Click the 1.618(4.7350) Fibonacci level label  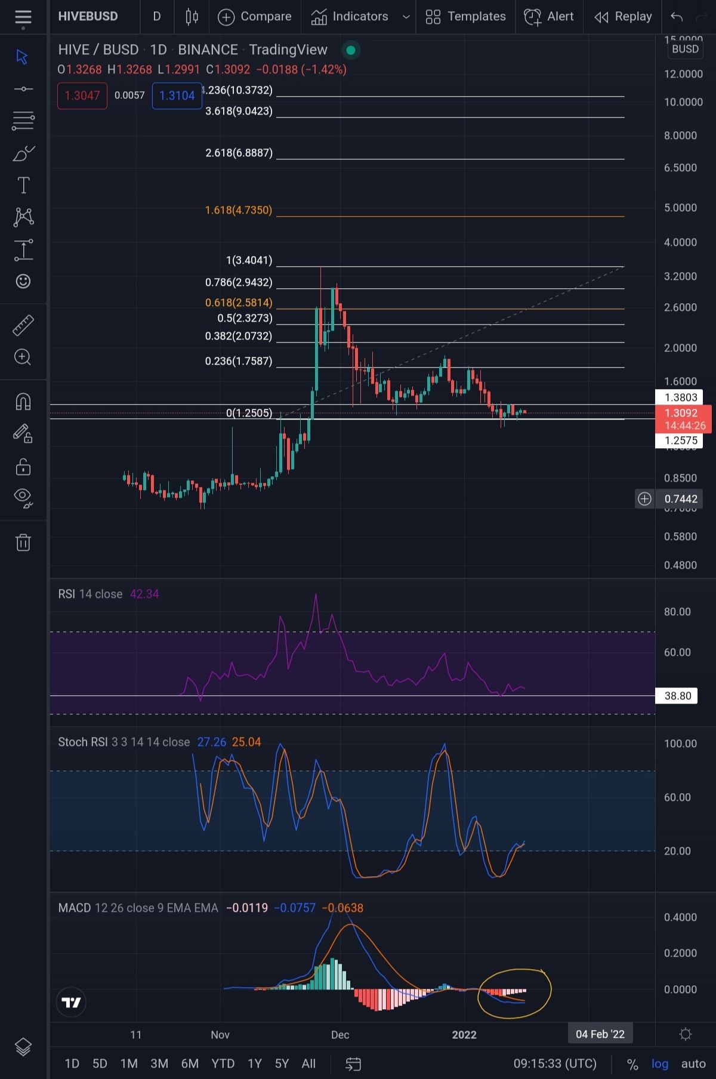pyautogui.click(x=238, y=210)
